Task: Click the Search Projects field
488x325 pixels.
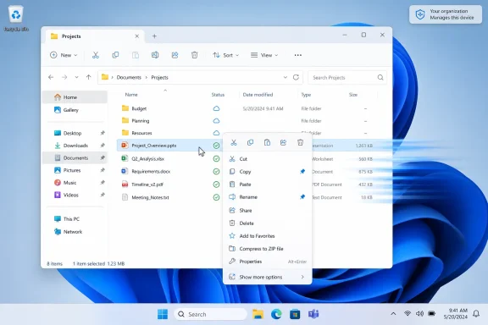Action: (x=347, y=77)
